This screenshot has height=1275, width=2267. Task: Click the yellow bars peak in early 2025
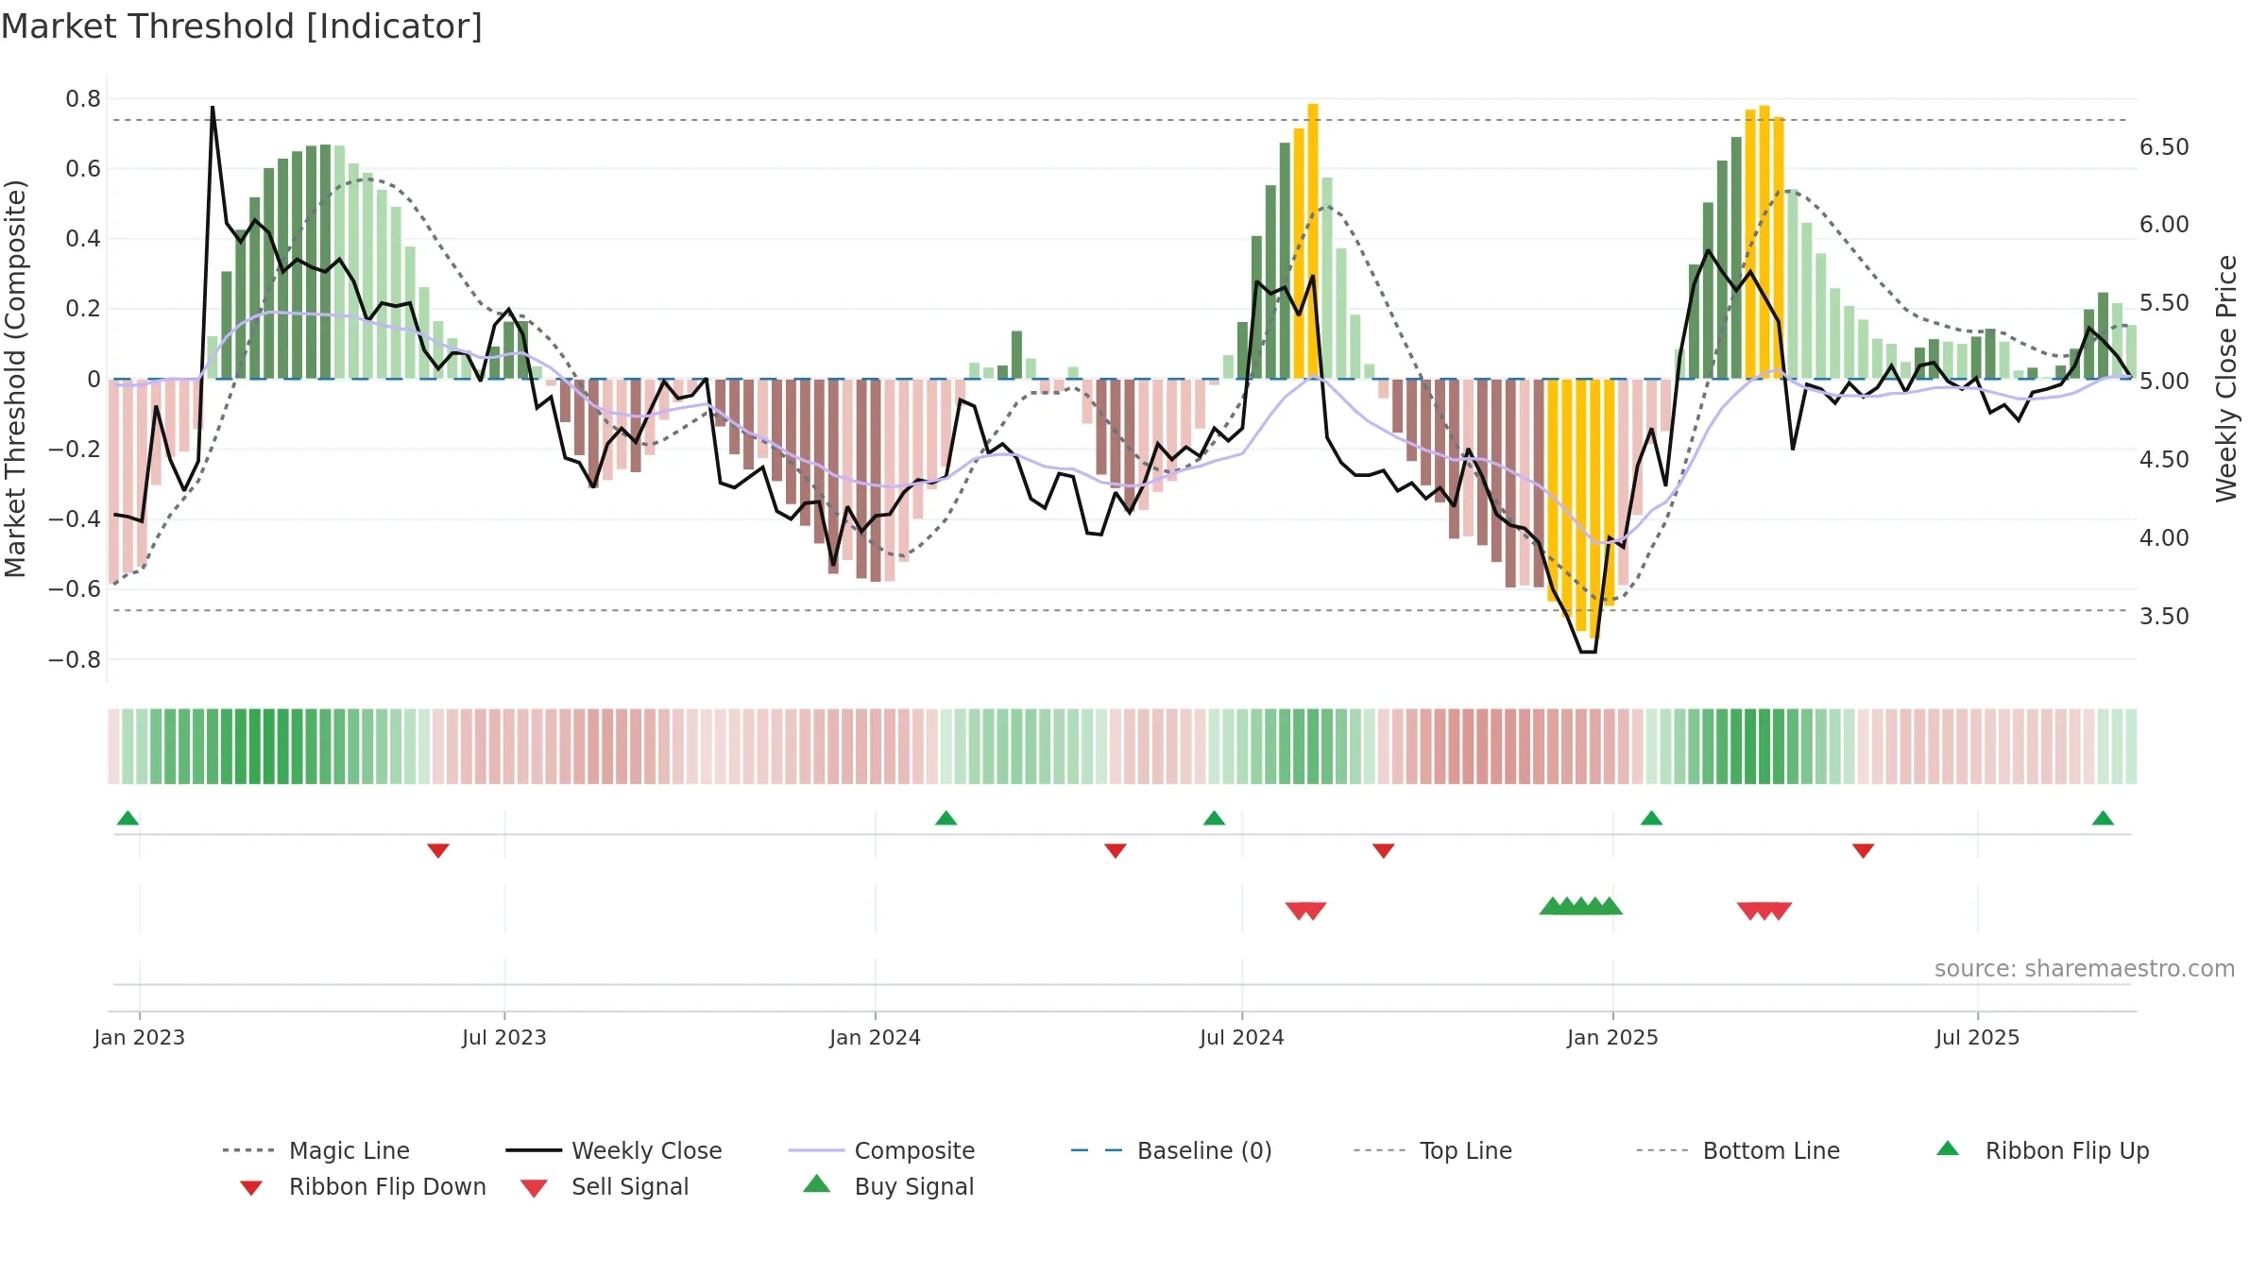pos(1764,242)
